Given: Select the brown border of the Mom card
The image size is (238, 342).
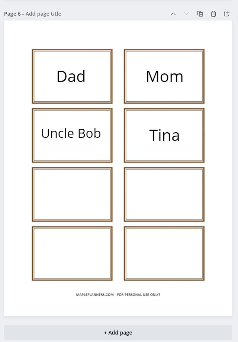Looking at the screenshot, I should tap(164, 50).
